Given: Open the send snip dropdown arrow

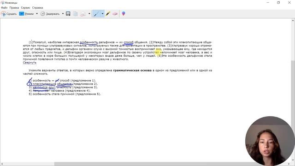Looking at the screenshot, I should click(x=89, y=14).
